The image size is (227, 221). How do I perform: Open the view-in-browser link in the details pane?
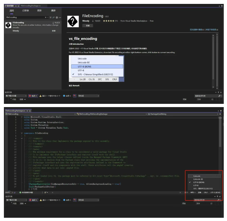coord(197,30)
